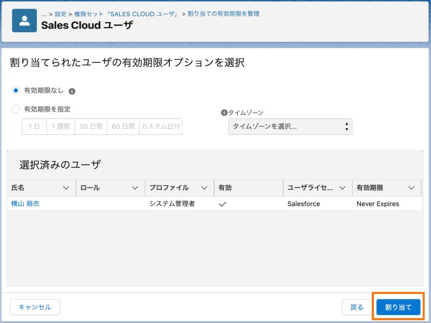Viewport: 431px width, 323px height.
Task: Click the 割り当て button
Action: coord(398,307)
